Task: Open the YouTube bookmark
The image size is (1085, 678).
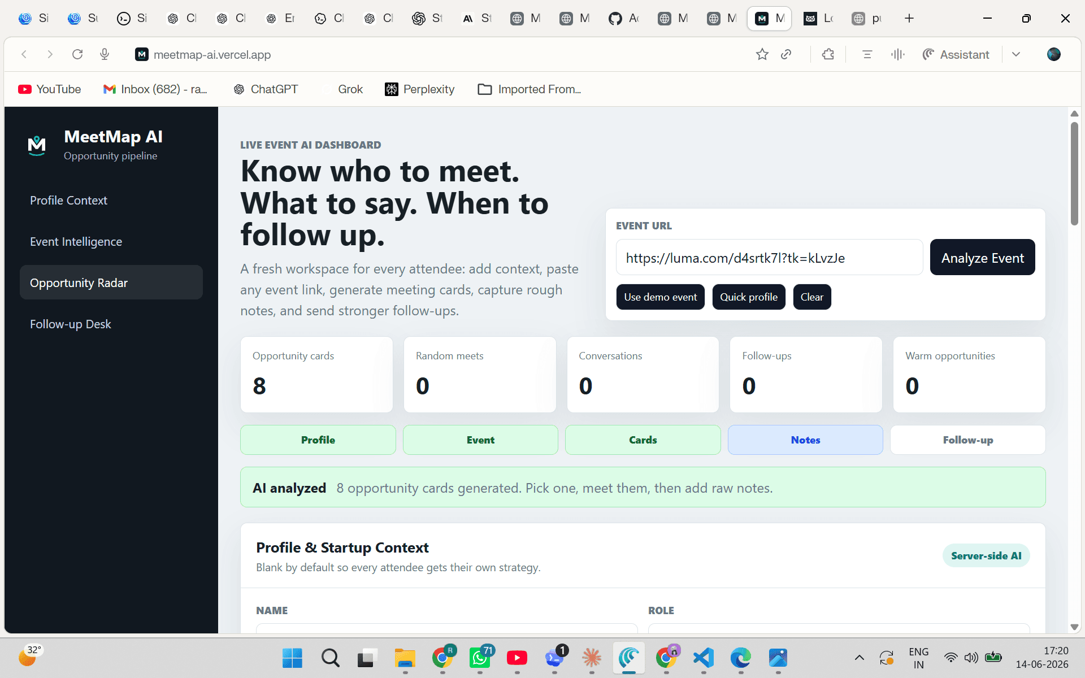Action: coord(49,89)
